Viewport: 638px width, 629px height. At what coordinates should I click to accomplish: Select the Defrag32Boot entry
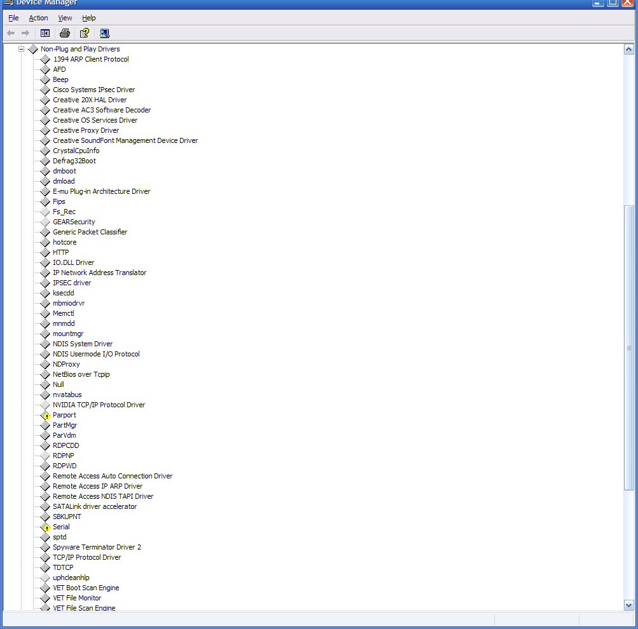[74, 161]
